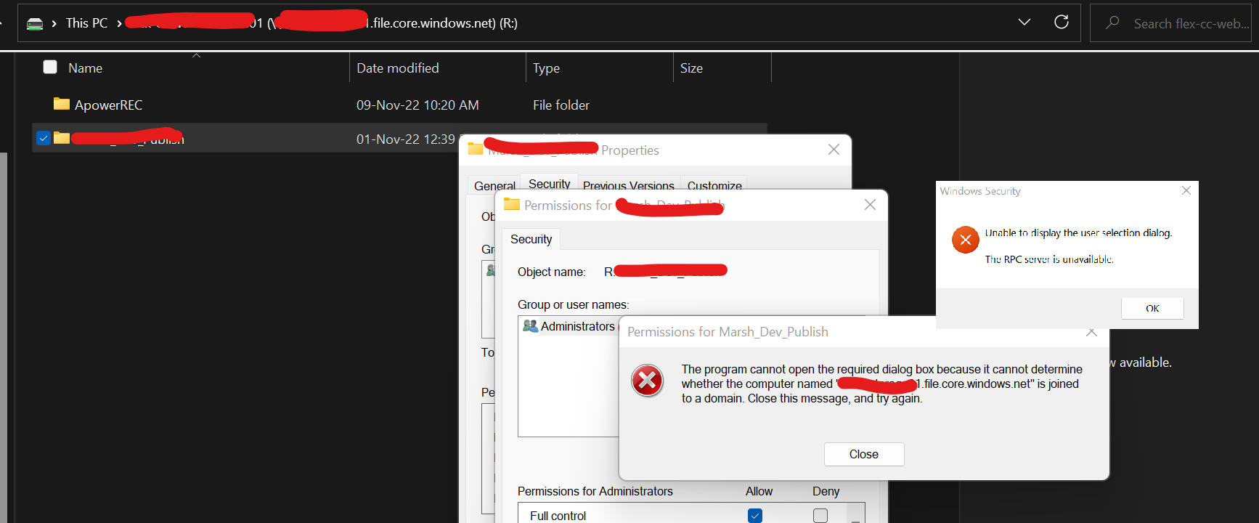Click Full control permission label
Viewport: 1259px width, 523px height.
pyautogui.click(x=558, y=516)
